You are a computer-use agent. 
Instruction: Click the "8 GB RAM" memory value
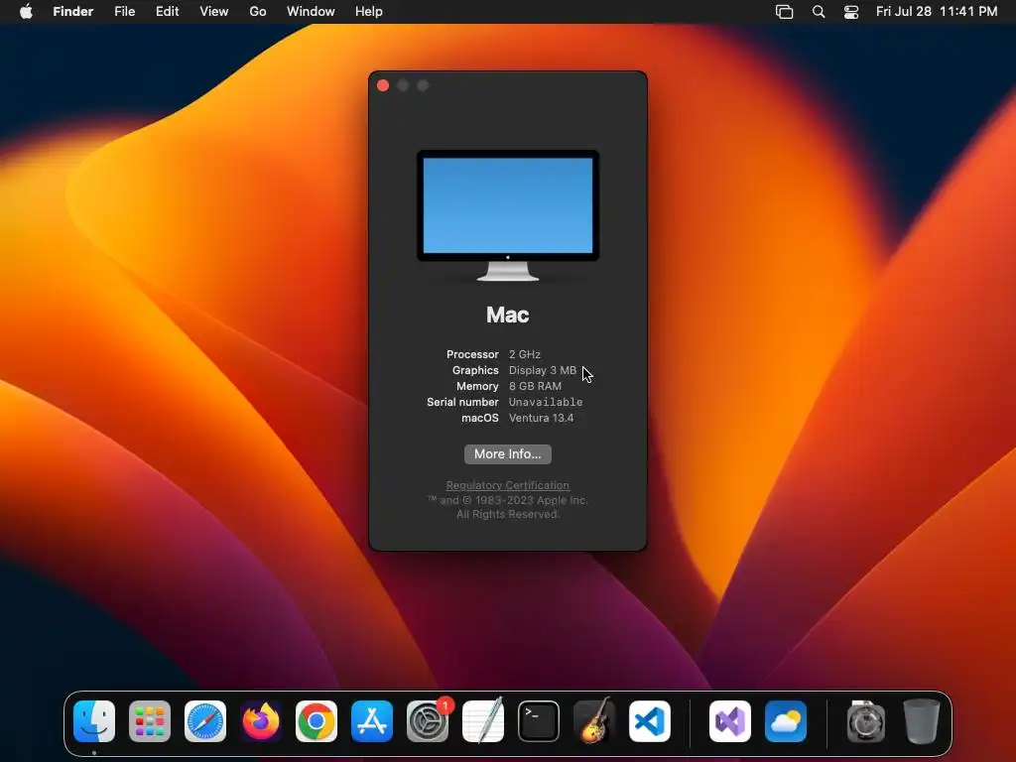535,386
